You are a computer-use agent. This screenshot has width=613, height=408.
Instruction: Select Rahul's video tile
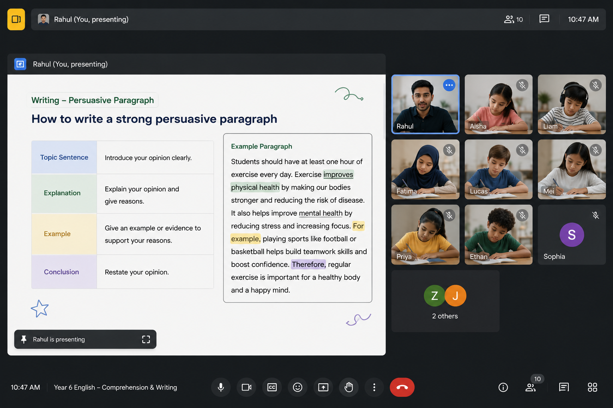[425, 104]
